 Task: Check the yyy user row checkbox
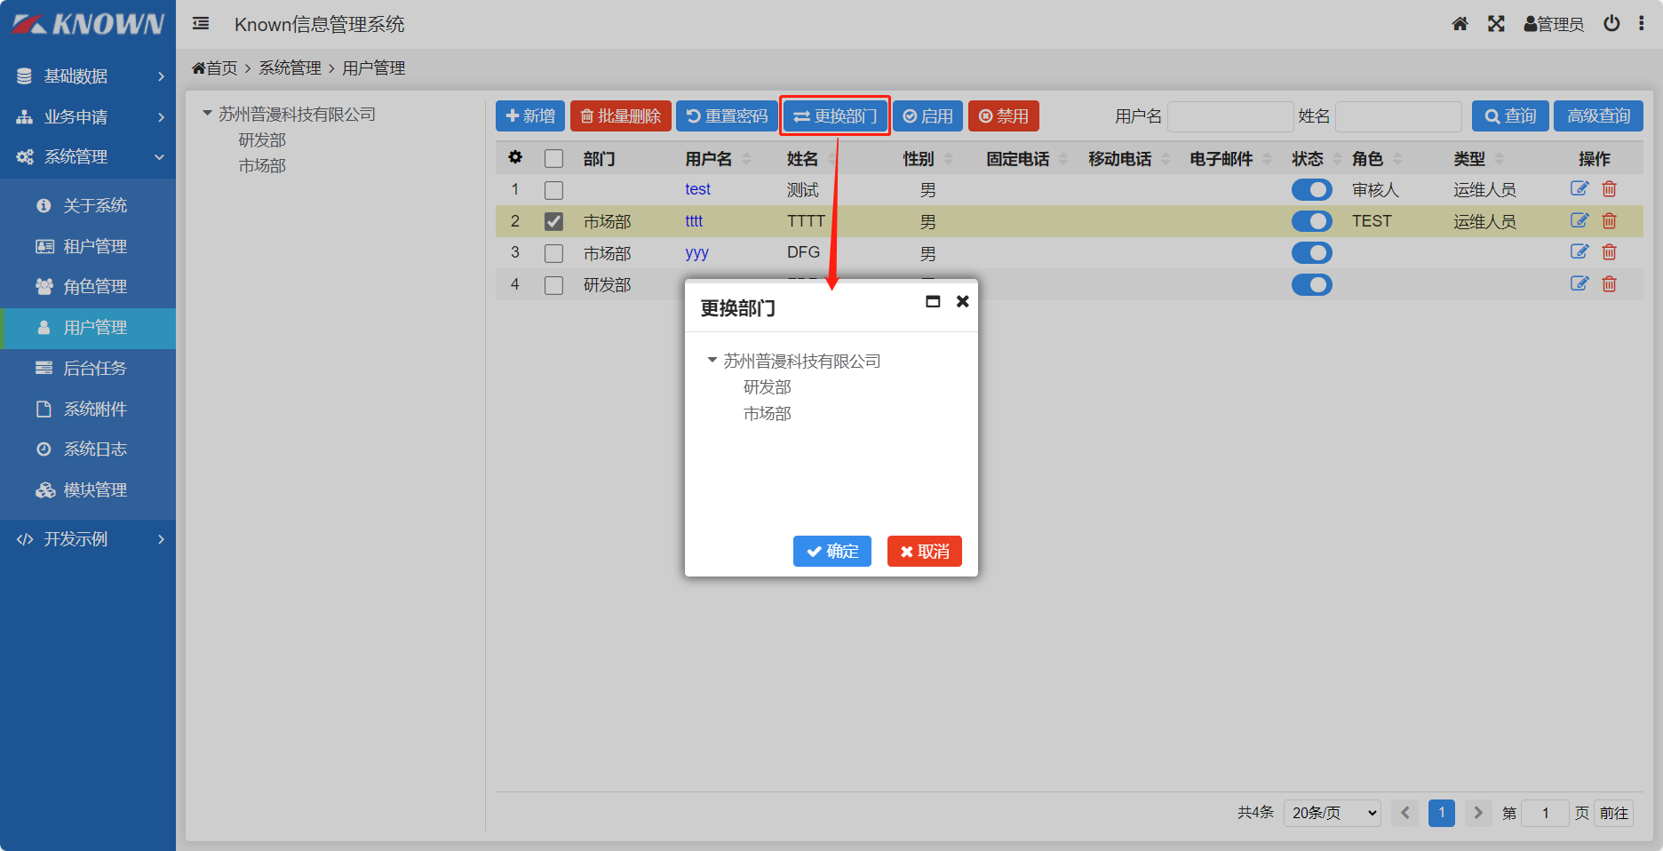pyautogui.click(x=553, y=253)
